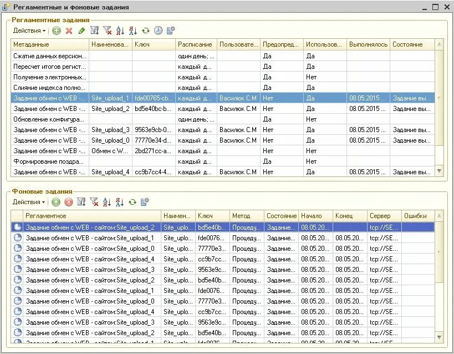
Task: Click the Регламентное column header
Action: click(x=92, y=216)
